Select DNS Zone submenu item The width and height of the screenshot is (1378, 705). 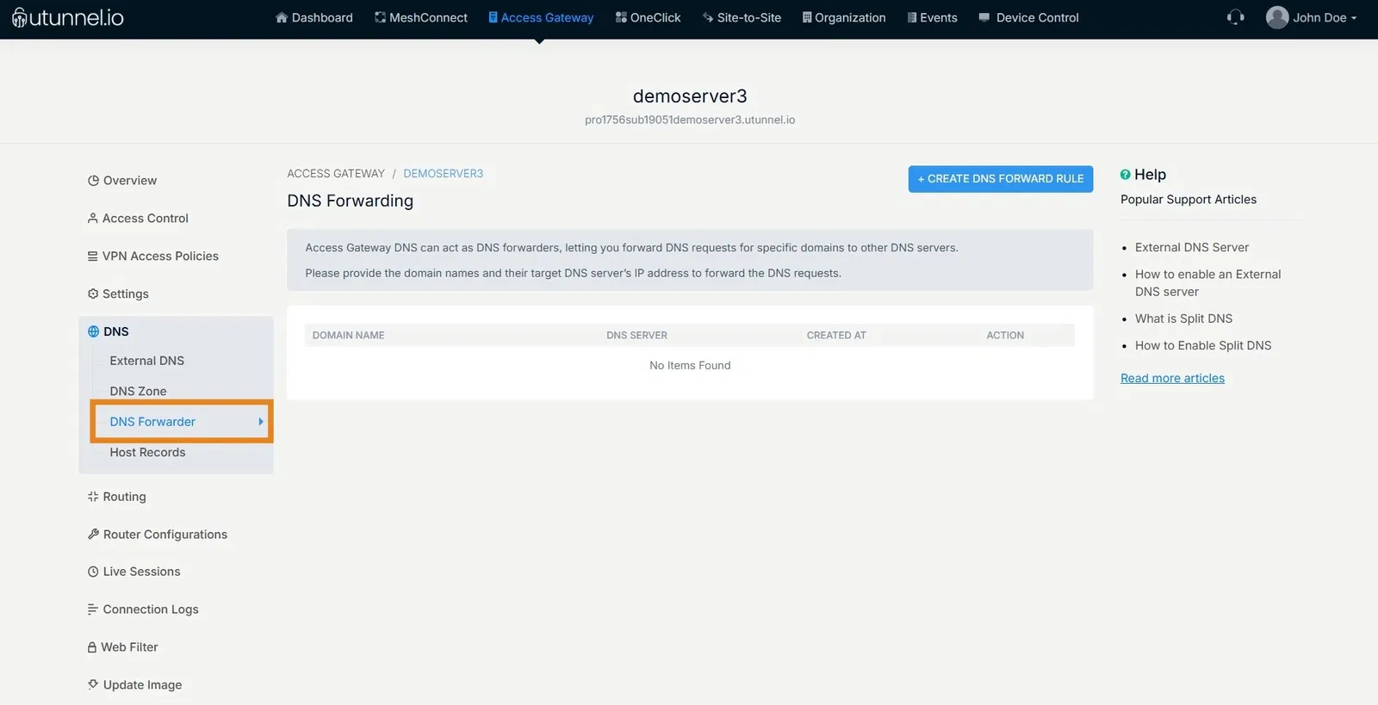click(138, 391)
